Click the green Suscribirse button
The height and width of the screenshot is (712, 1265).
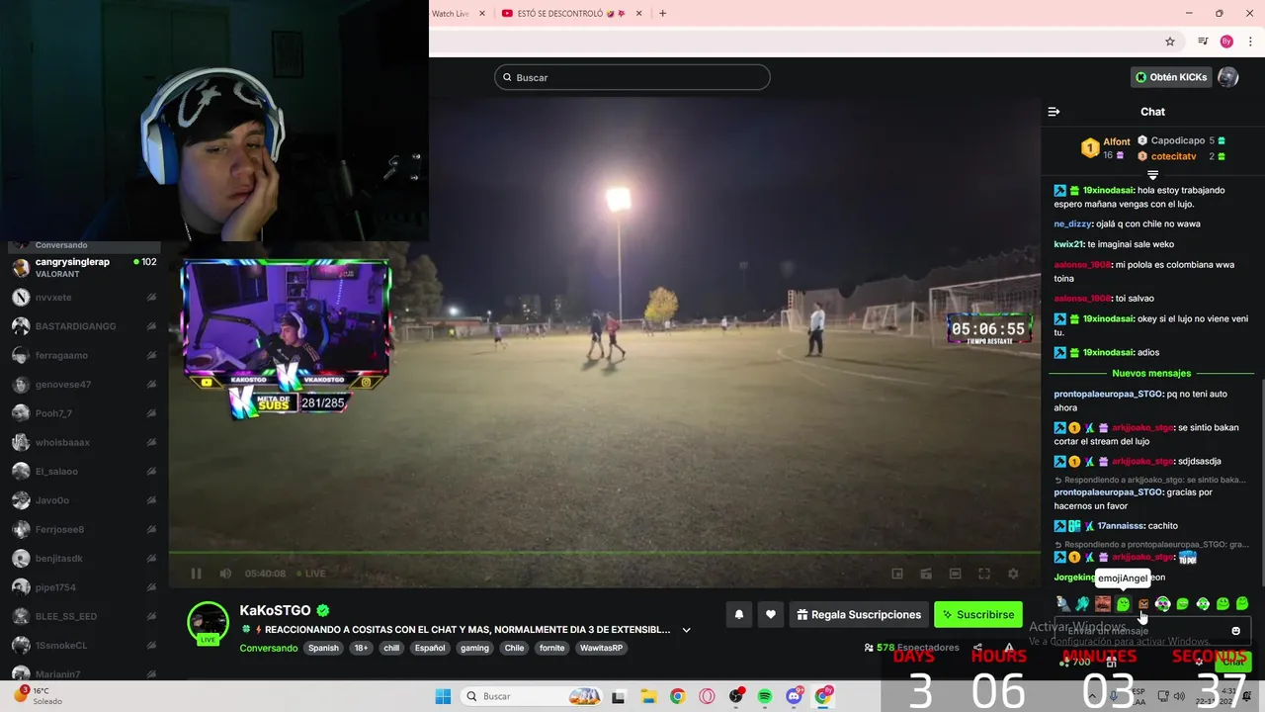pos(978,614)
